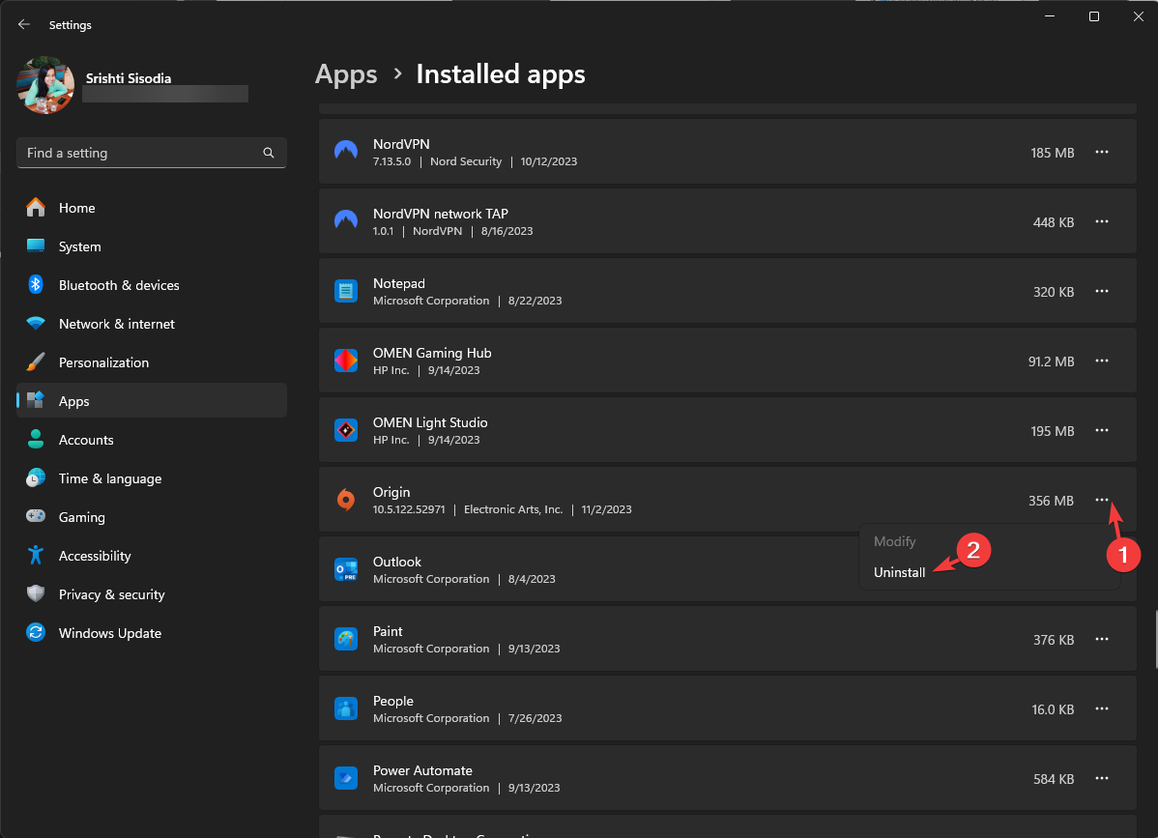
Task: Click the Settings window title text
Action: pos(71,25)
